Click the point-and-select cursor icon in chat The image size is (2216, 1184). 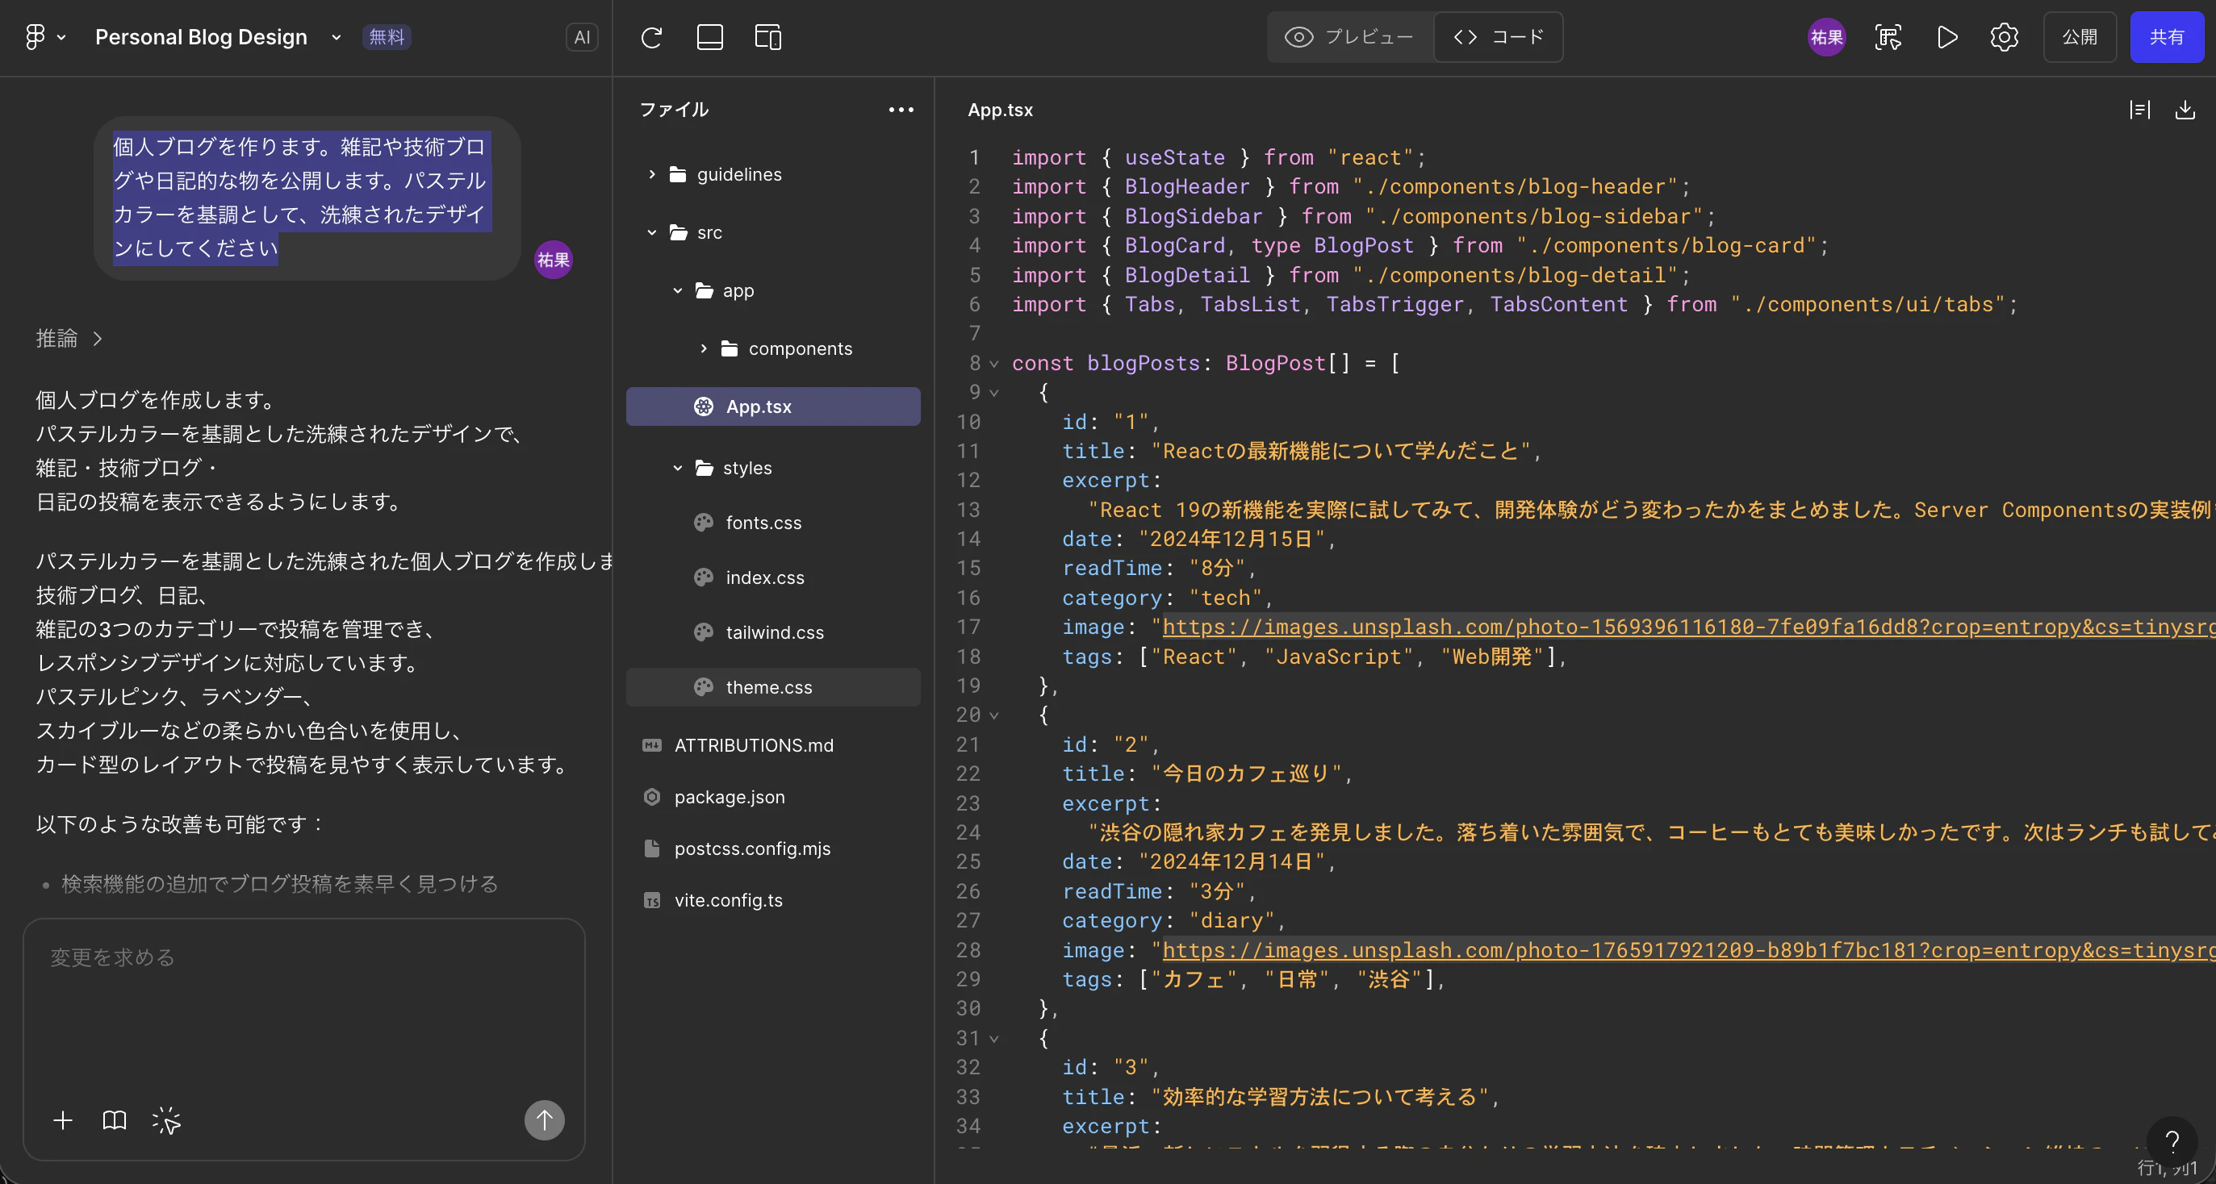(x=166, y=1119)
